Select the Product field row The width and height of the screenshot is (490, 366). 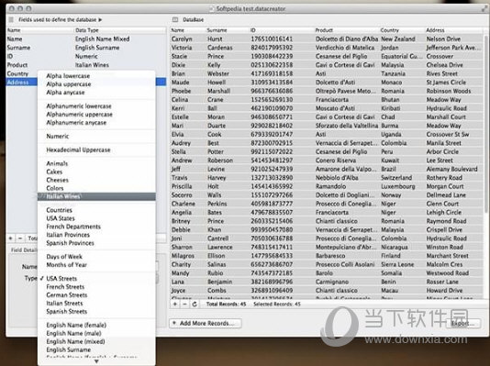(86, 65)
